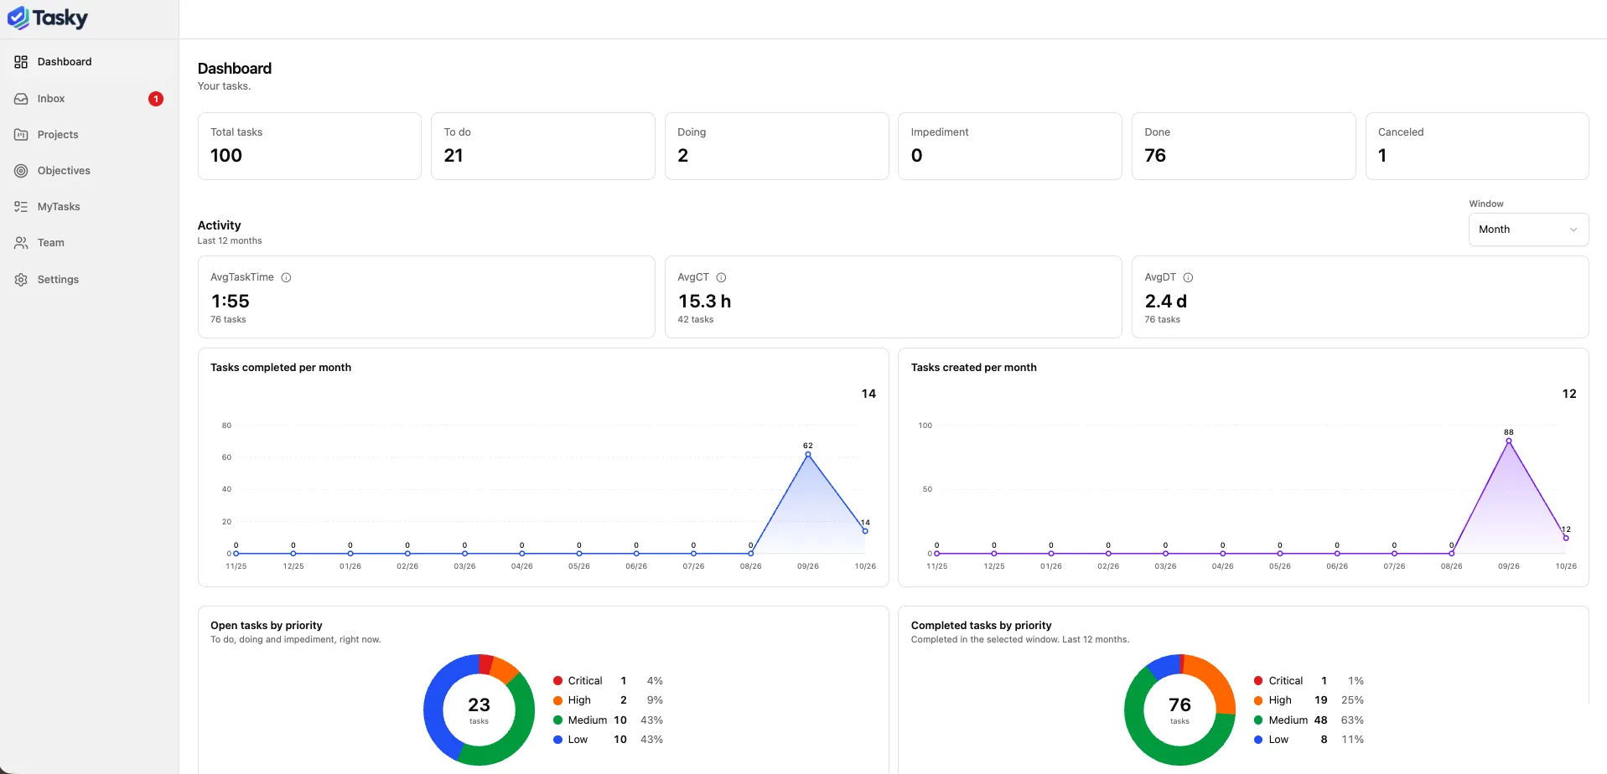Click the 88 peak point on created chart
1607x774 pixels.
click(x=1509, y=441)
